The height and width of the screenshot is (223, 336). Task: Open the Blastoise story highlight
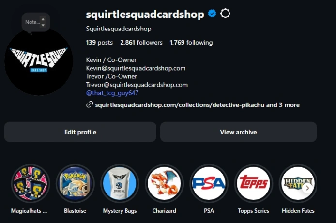pos(75,183)
